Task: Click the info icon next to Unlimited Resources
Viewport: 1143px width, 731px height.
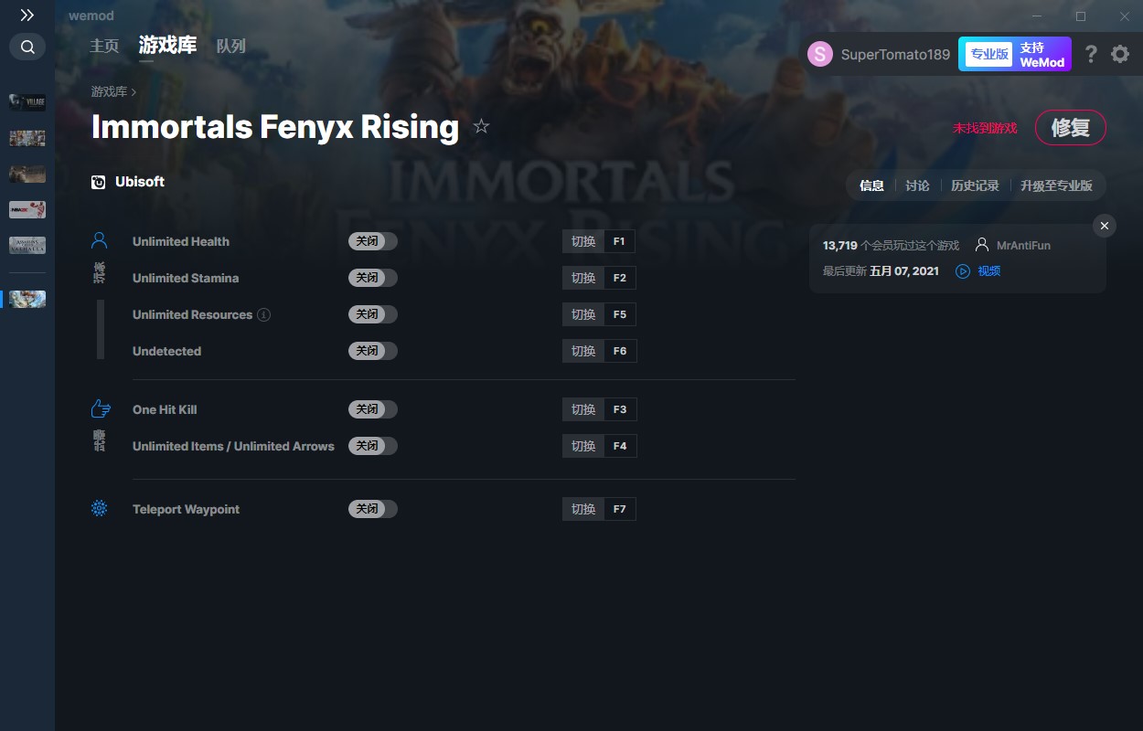Action: coord(263,314)
